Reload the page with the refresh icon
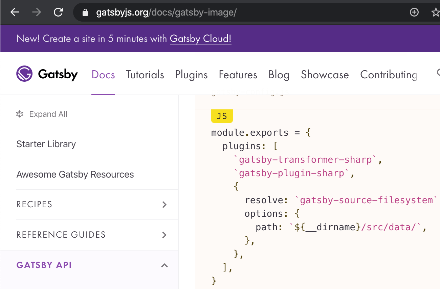This screenshot has height=289, width=440. tap(58, 12)
